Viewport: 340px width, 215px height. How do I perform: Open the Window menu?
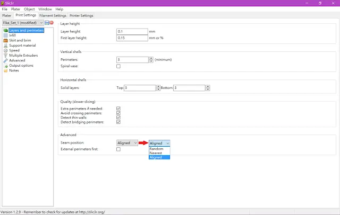(45, 9)
